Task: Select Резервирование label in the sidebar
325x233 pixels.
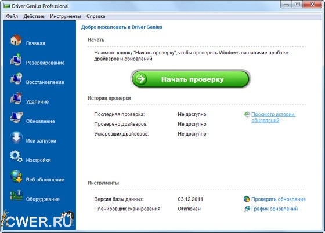Action: tap(45, 63)
